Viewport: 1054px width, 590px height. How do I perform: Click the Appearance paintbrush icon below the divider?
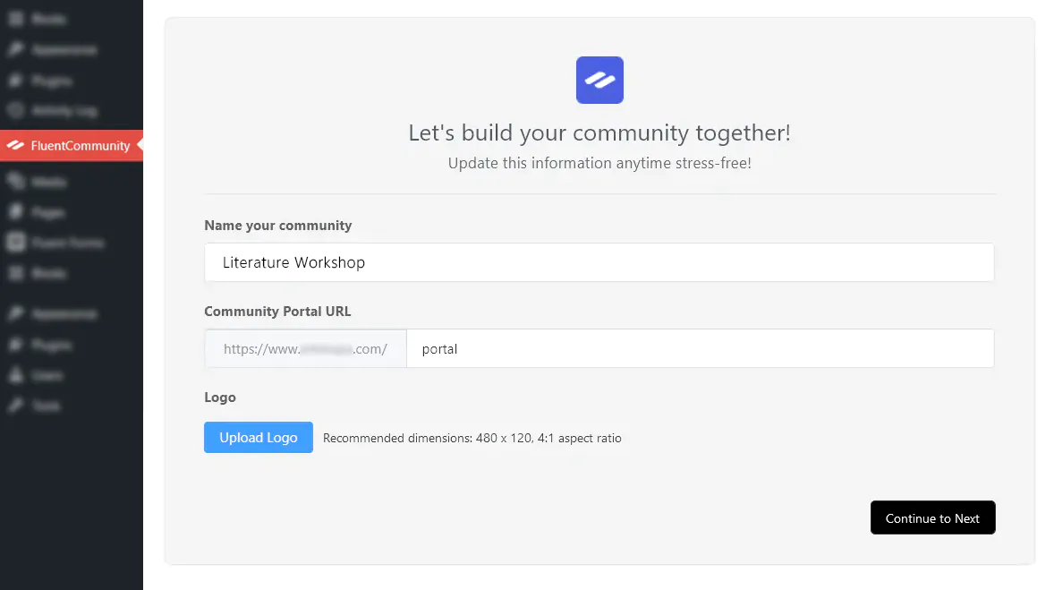[14, 313]
